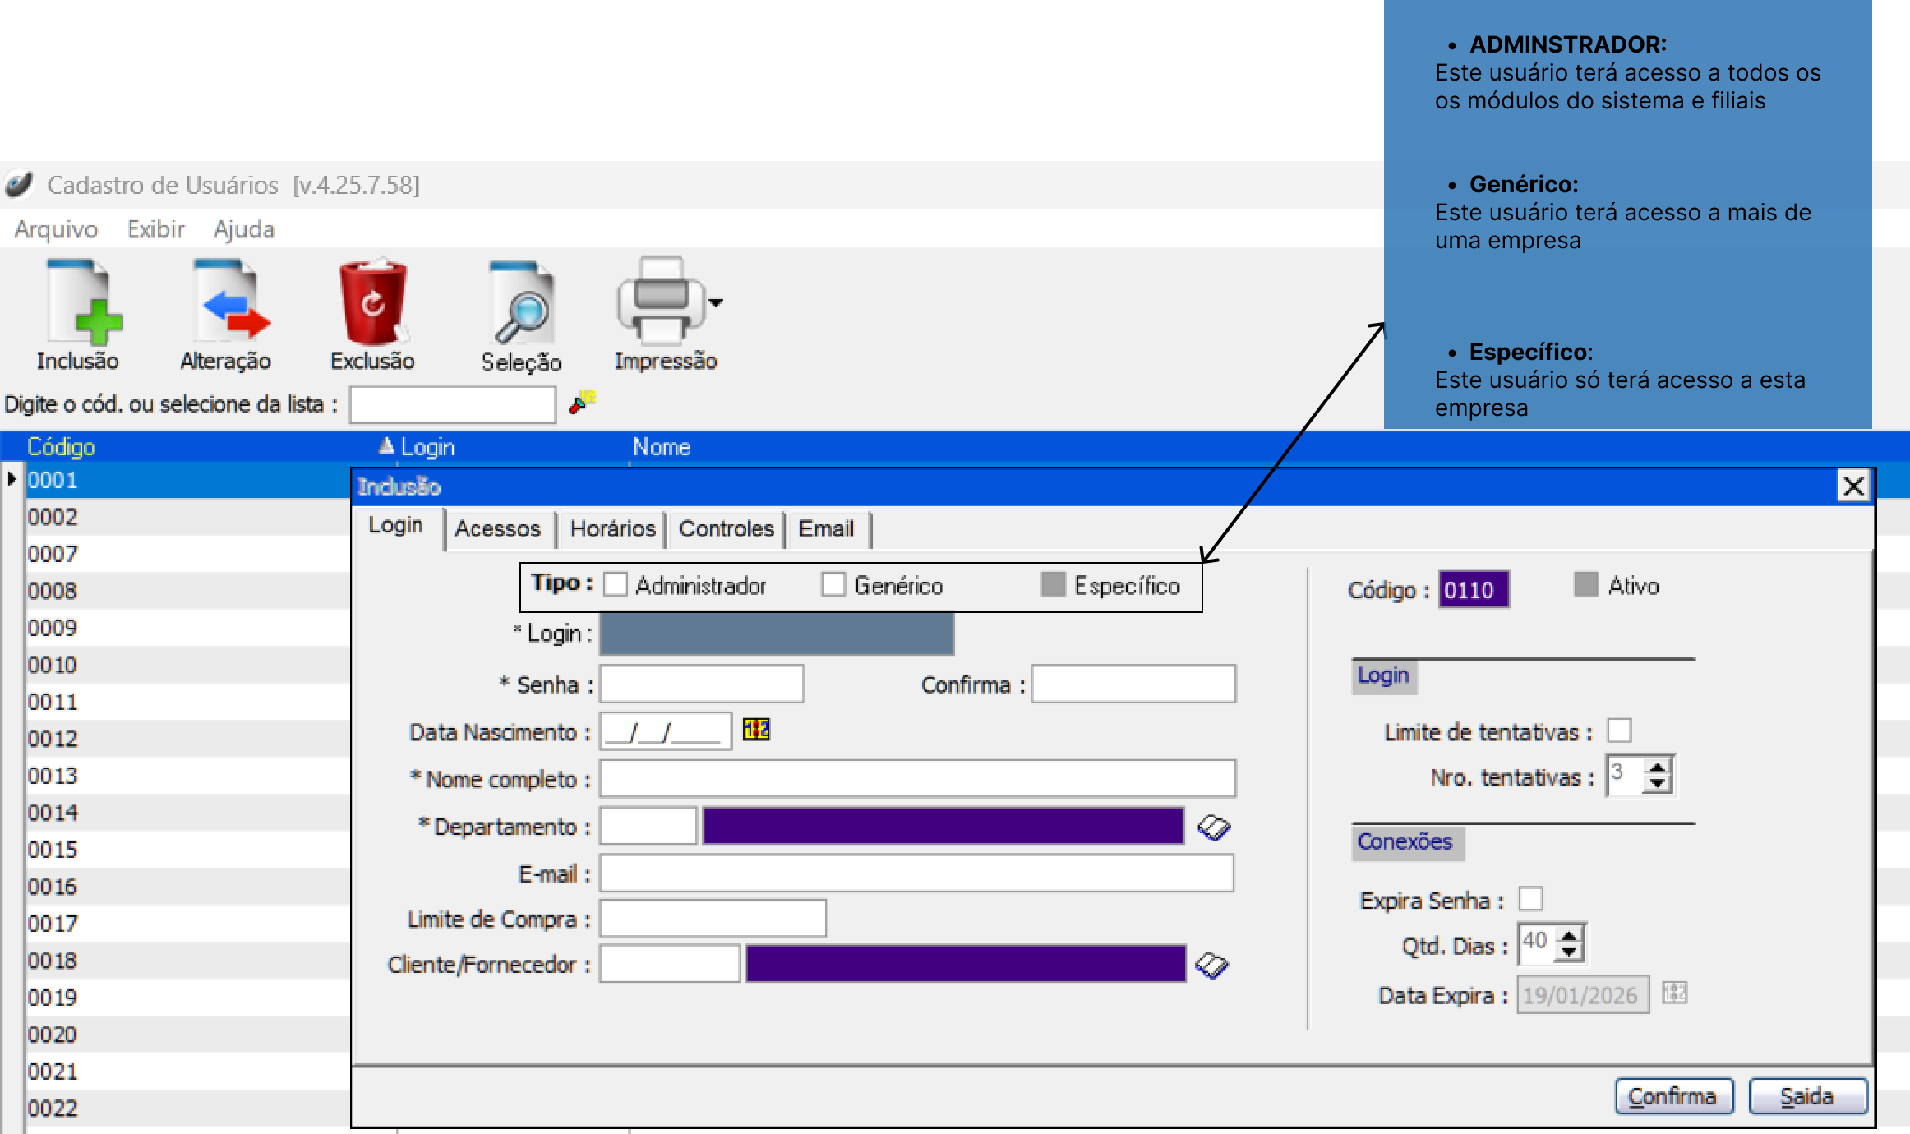Decrease Qtd. Dias with down arrow
Screen dimensions: 1910x1134
(1569, 952)
